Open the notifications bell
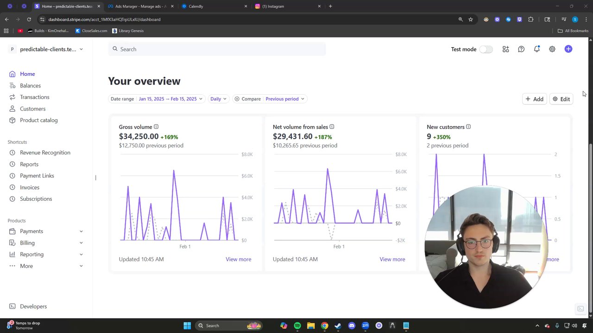Screen dimensions: 593x333 pyautogui.click(x=536, y=49)
